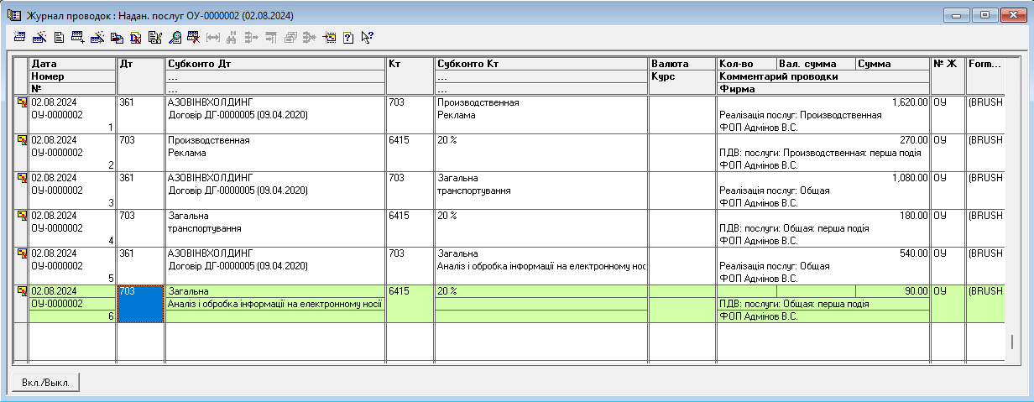Click the Дата column header
The image size is (1034, 402).
(71, 64)
